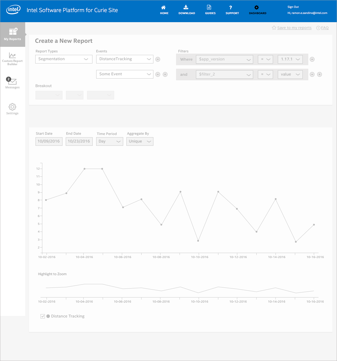Image resolution: width=337 pixels, height=361 pixels.
Task: Go to Home in top navigation
Action: point(164,10)
